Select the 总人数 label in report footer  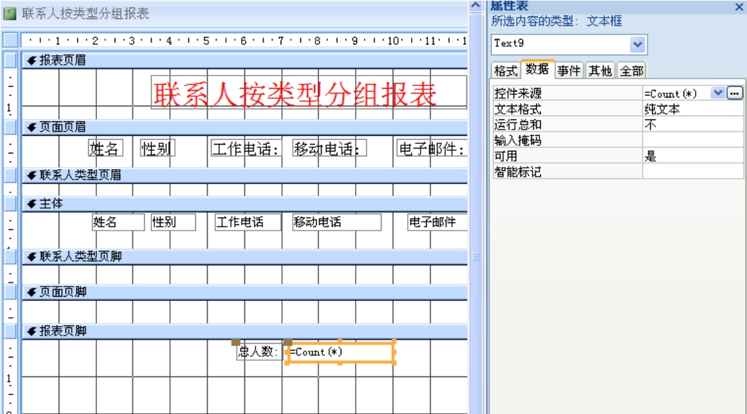click(258, 352)
